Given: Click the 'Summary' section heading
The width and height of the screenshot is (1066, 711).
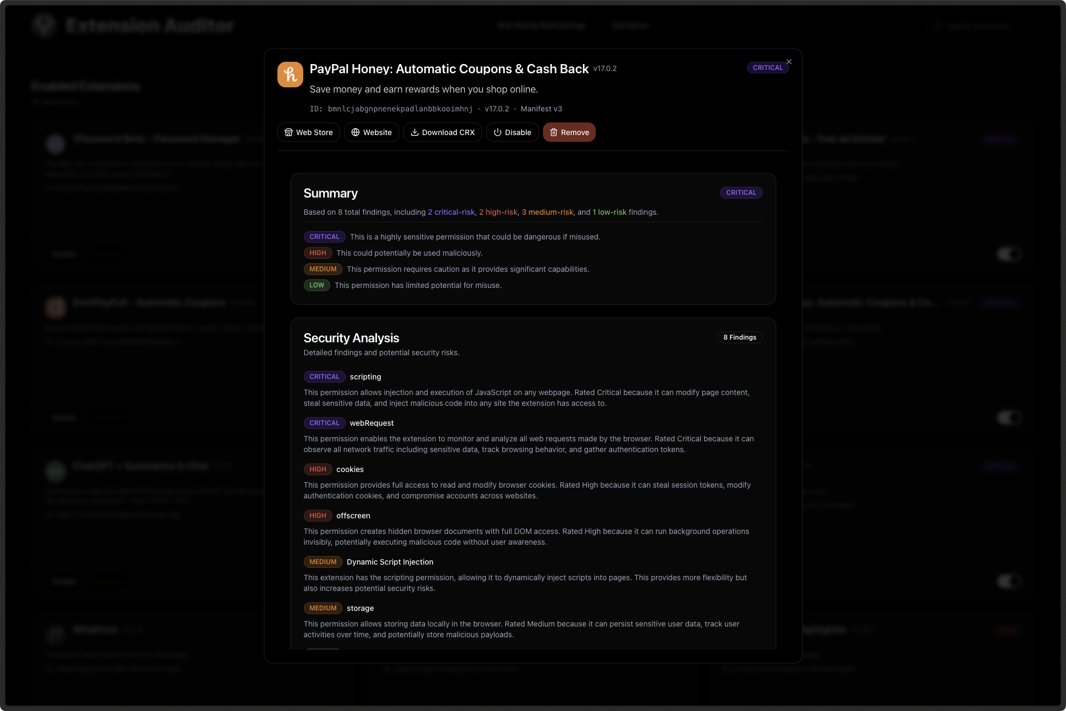Looking at the screenshot, I should [331, 193].
